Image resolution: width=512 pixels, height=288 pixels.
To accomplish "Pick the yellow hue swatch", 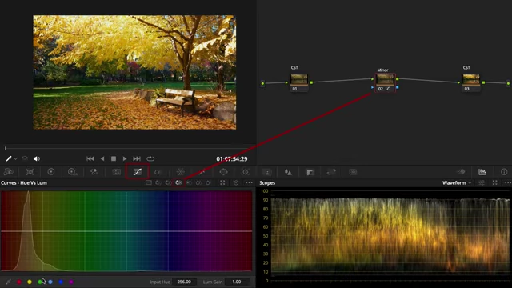I will coord(30,282).
